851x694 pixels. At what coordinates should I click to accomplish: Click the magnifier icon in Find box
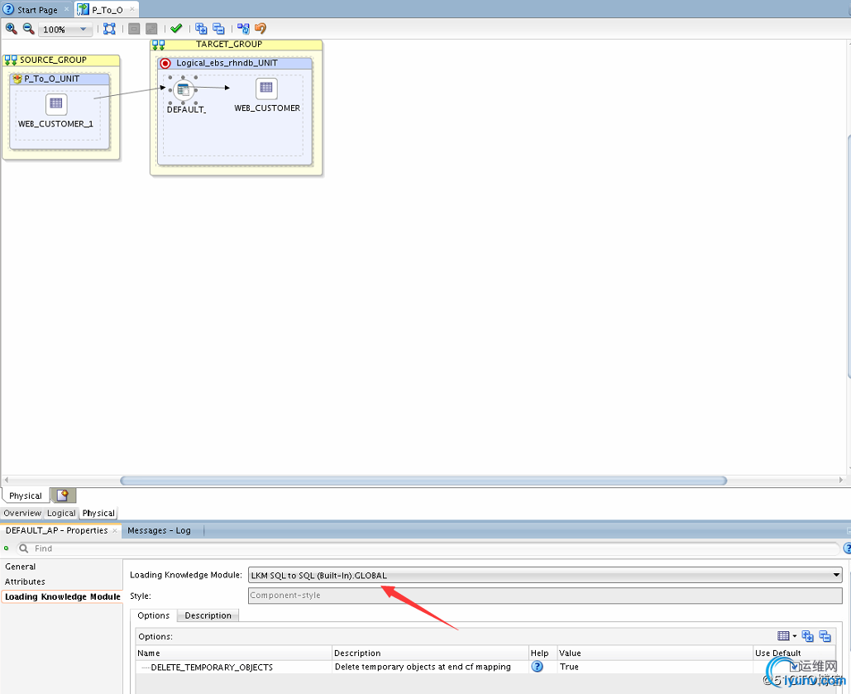click(x=24, y=548)
